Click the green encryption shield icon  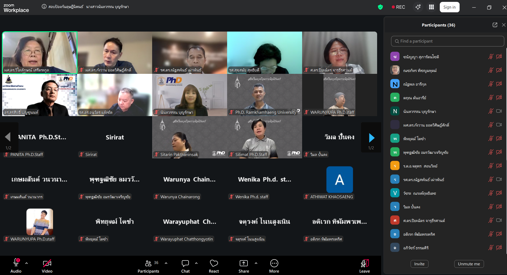point(380,7)
